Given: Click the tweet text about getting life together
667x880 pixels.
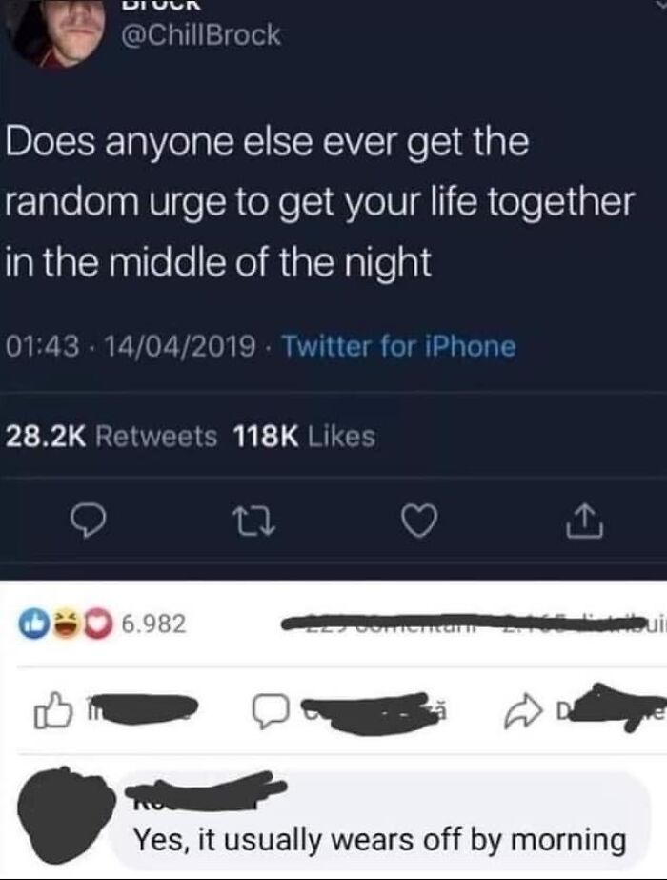Looking at the screenshot, I should [320, 201].
